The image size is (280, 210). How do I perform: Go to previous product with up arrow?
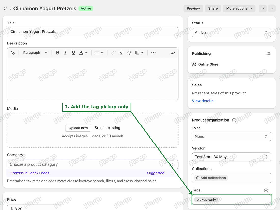pos(263,8)
